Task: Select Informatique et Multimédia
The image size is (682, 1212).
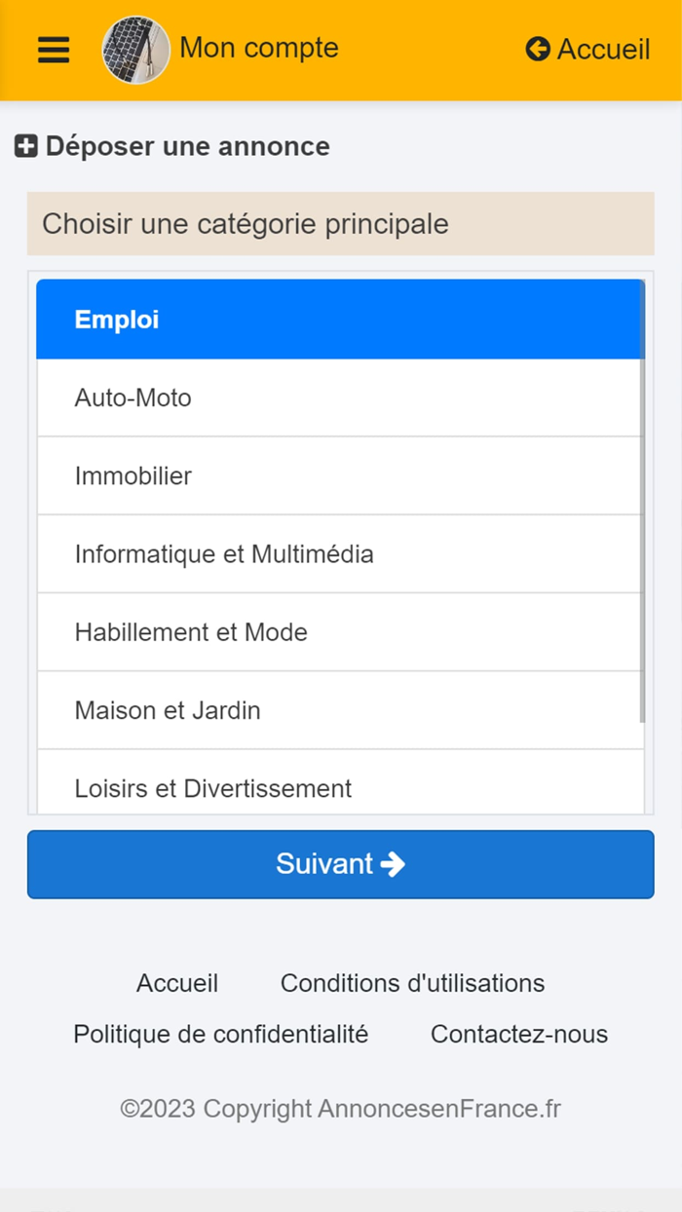Action: tap(340, 553)
